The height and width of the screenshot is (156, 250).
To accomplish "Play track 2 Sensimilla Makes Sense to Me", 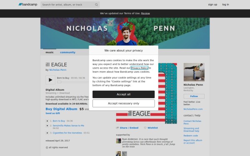I will click(x=47, y=126).
